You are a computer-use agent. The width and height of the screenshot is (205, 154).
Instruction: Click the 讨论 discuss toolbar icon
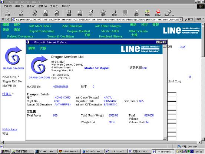(x=136, y=13)
